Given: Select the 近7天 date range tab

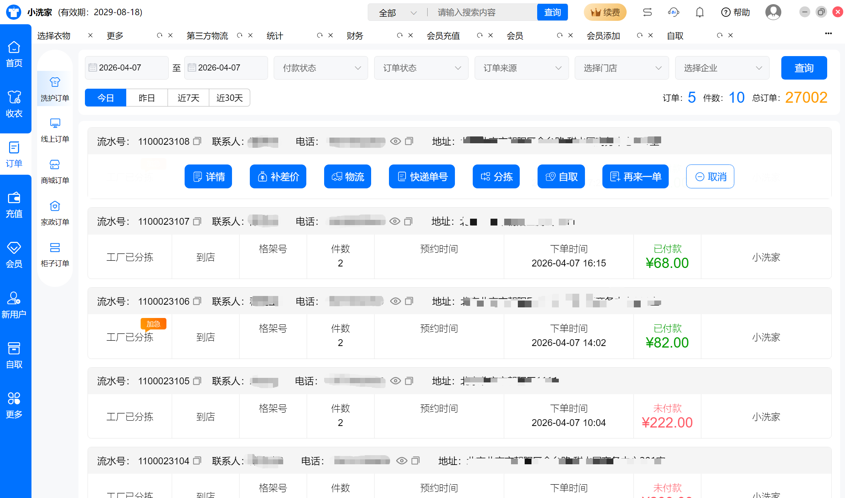Looking at the screenshot, I should point(188,98).
